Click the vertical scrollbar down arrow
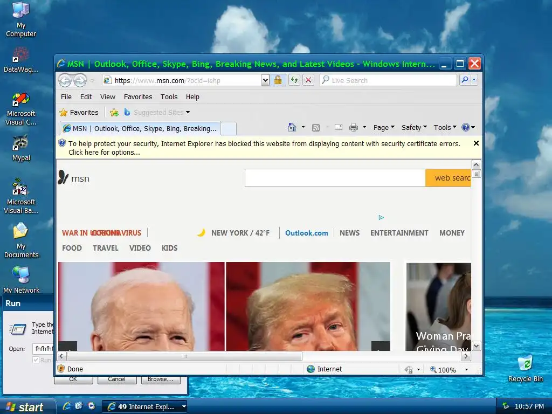The height and width of the screenshot is (414, 552). coord(477,346)
